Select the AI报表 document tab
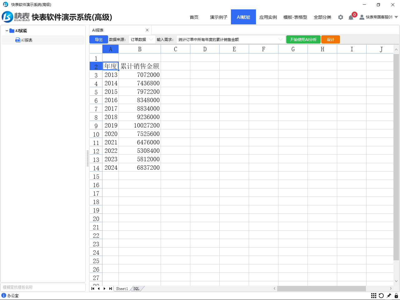 pyautogui.click(x=120, y=30)
